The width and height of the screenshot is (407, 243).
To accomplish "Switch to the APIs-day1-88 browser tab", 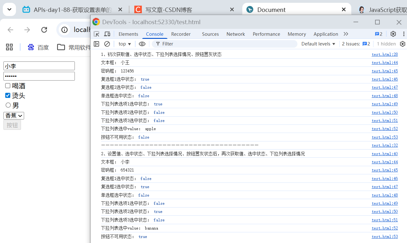I will 72,10.
